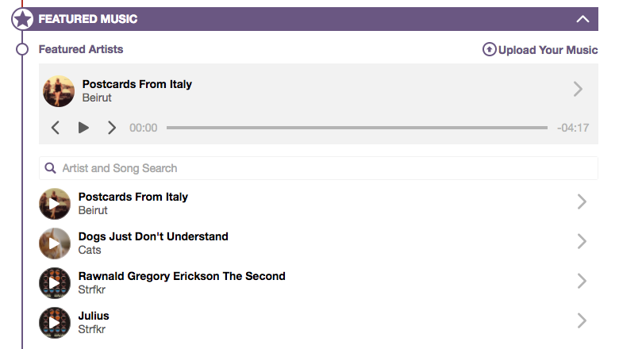Open details arrow for now-playing track
The width and height of the screenshot is (619, 349).
point(578,90)
